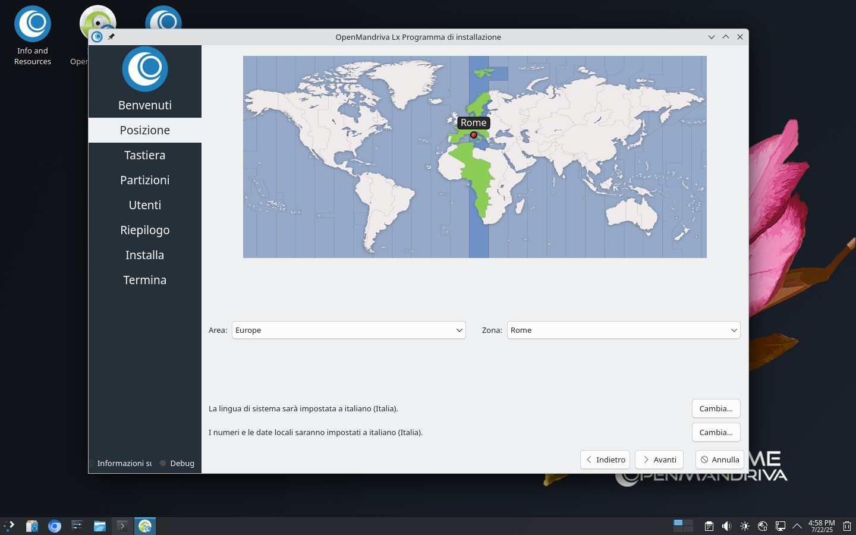Open the trash icon on the taskbar

847,526
